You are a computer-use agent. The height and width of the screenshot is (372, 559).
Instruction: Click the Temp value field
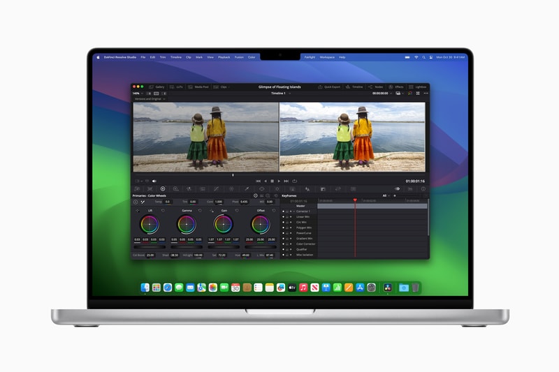point(168,202)
